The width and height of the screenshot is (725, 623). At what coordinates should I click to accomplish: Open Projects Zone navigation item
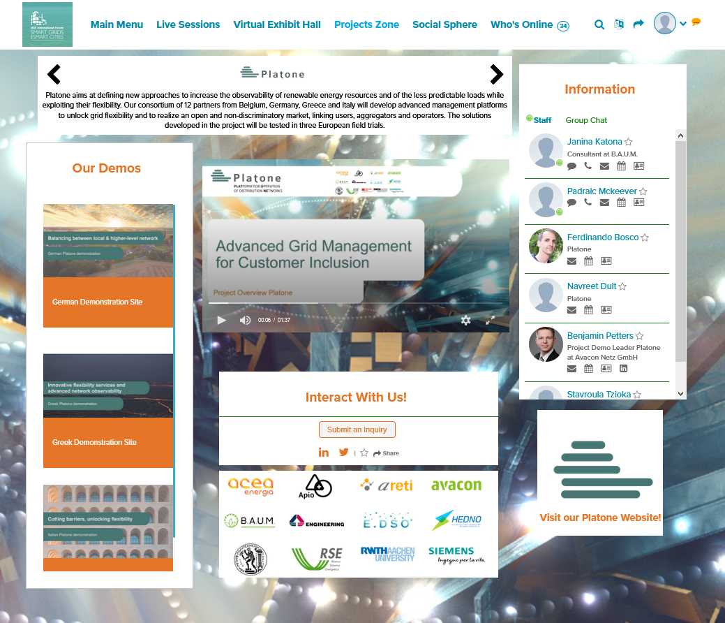click(366, 24)
